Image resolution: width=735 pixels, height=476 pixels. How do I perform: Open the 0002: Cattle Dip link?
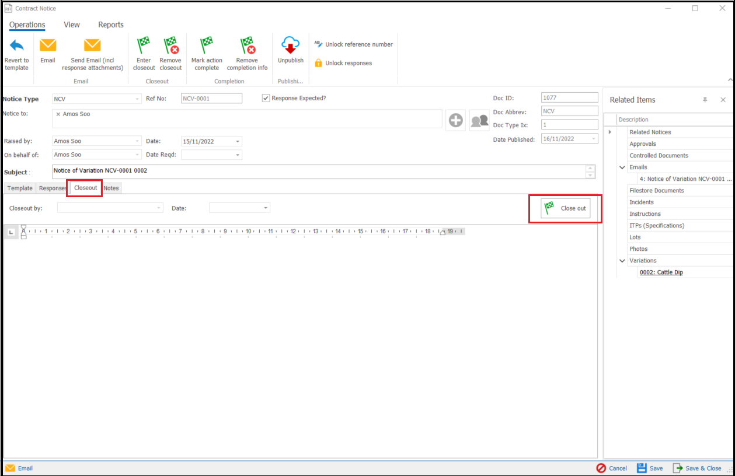point(661,272)
